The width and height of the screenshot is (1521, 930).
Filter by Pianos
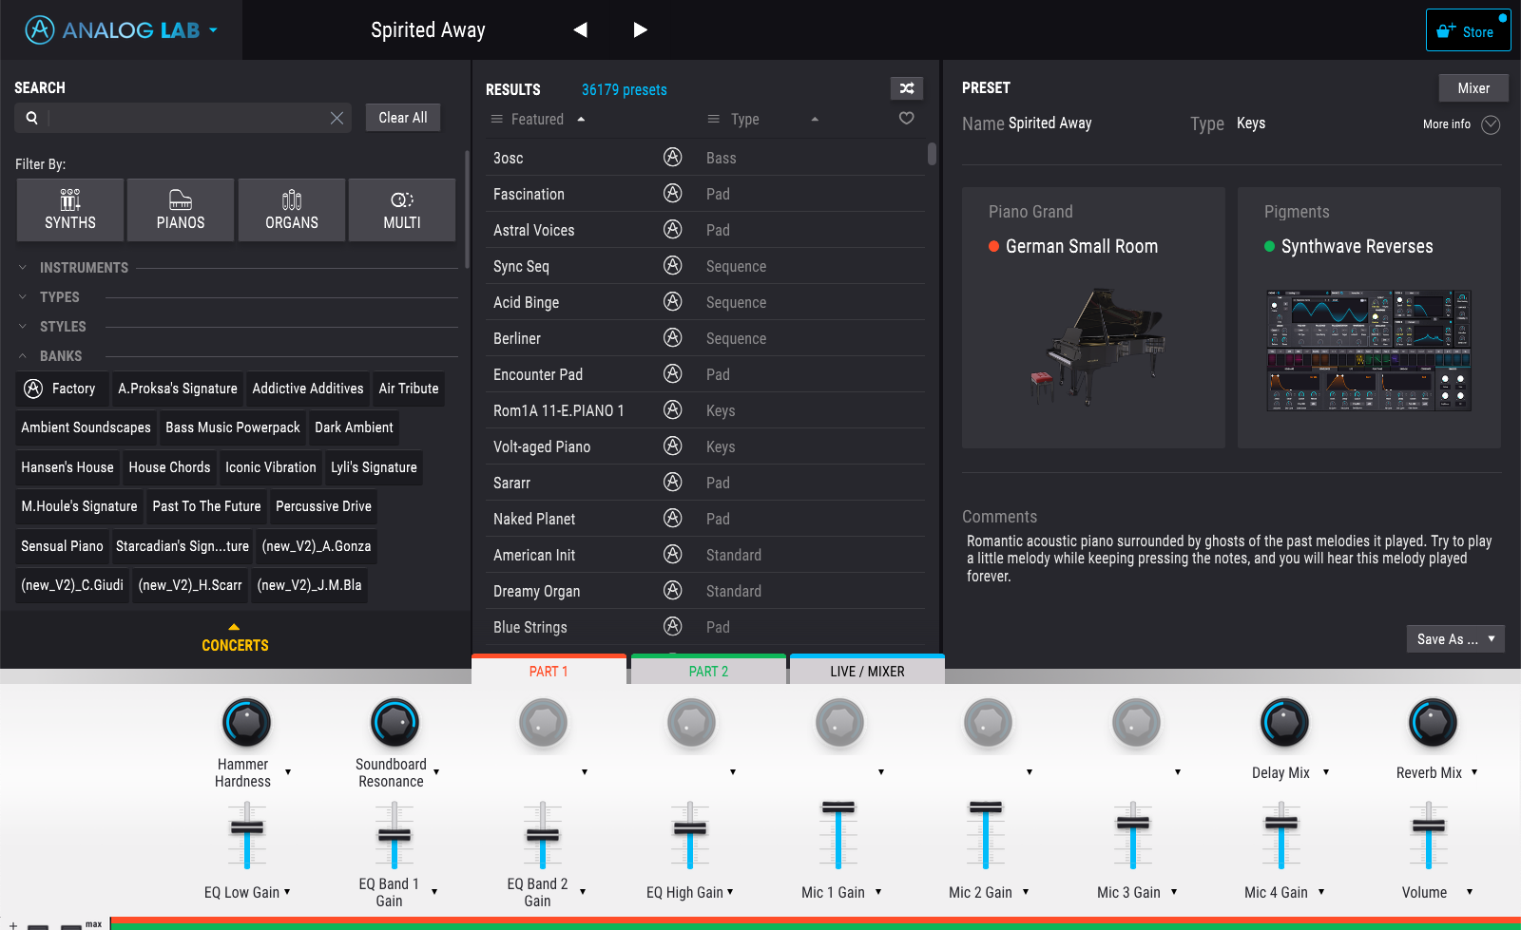coord(181,210)
